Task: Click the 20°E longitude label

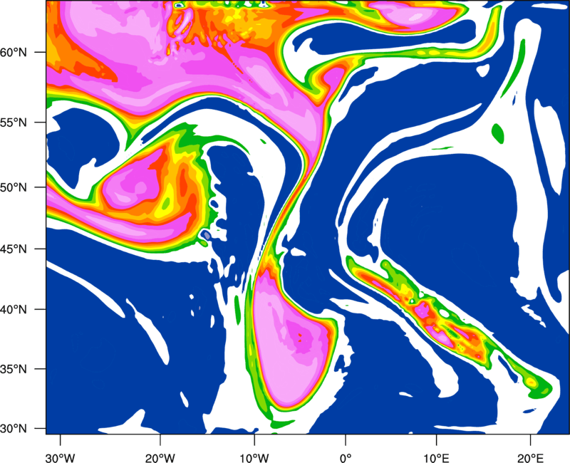Action: 530,458
